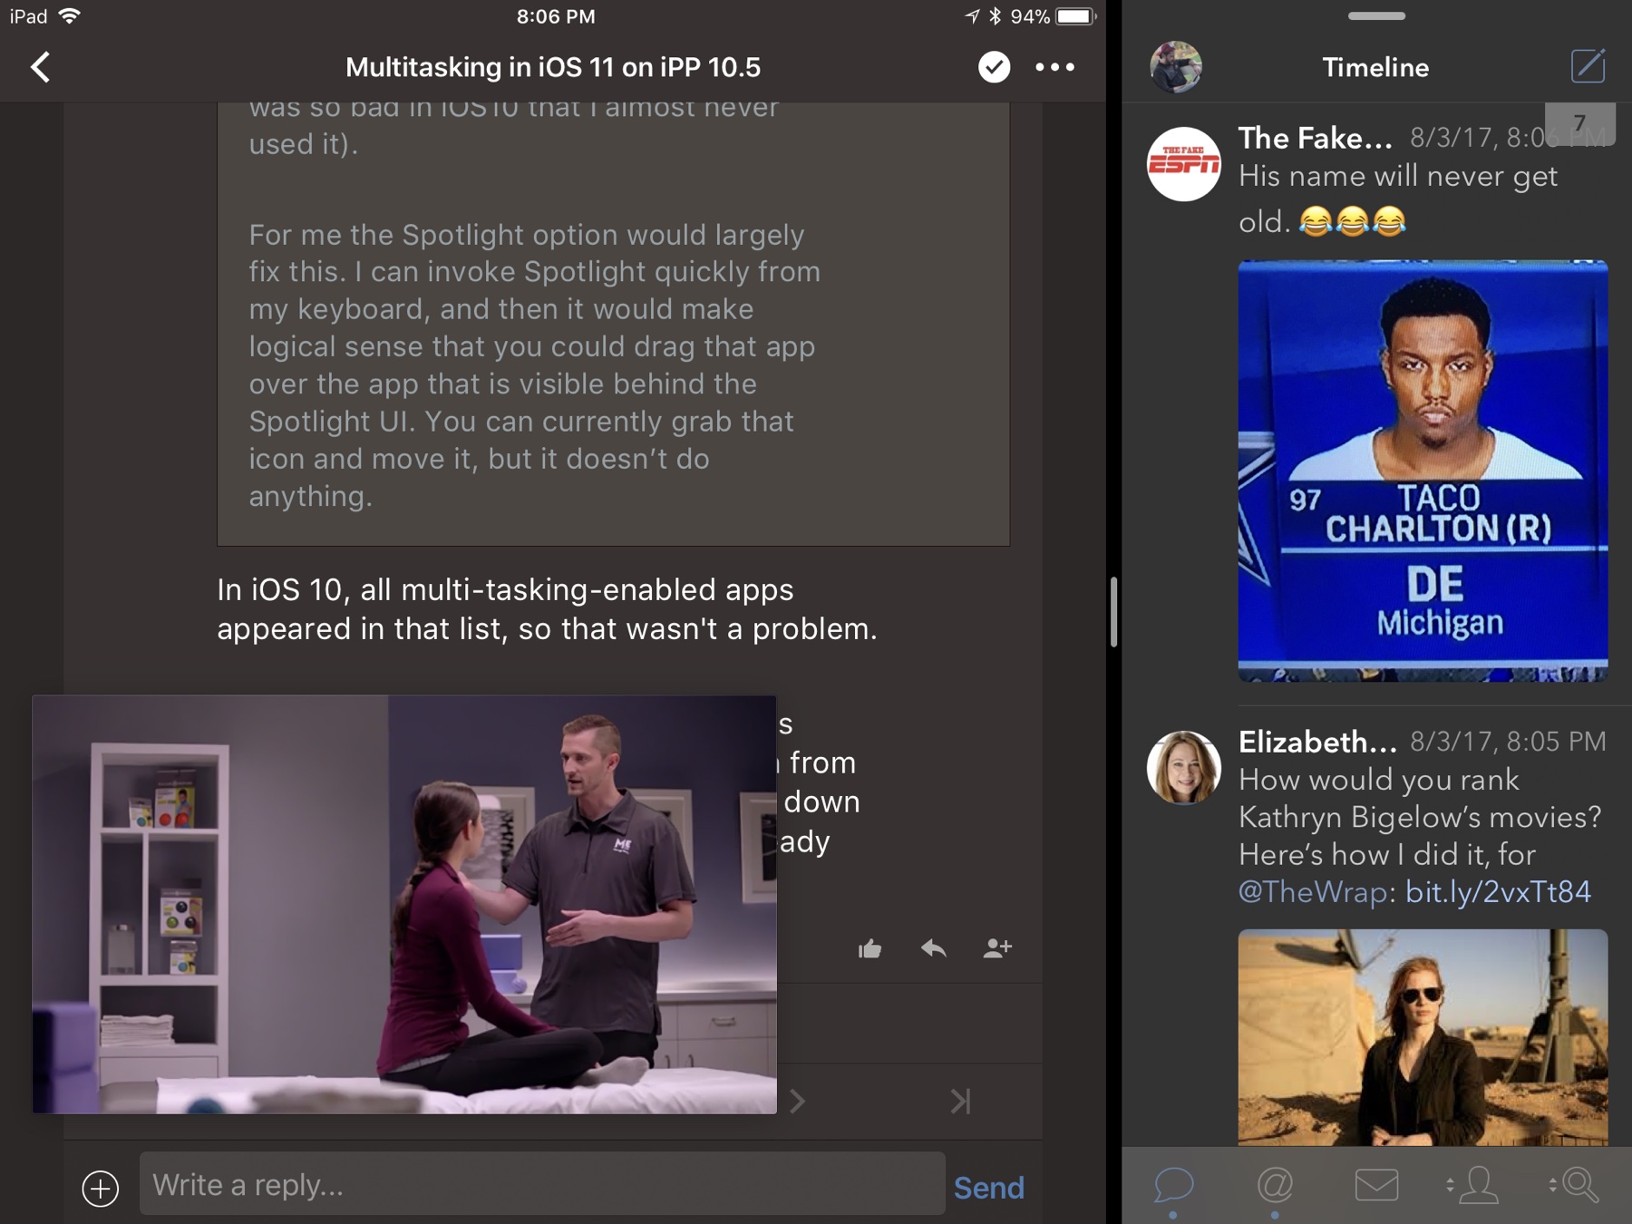Open the desert movie still image
The width and height of the screenshot is (1632, 1224).
point(1423,1036)
